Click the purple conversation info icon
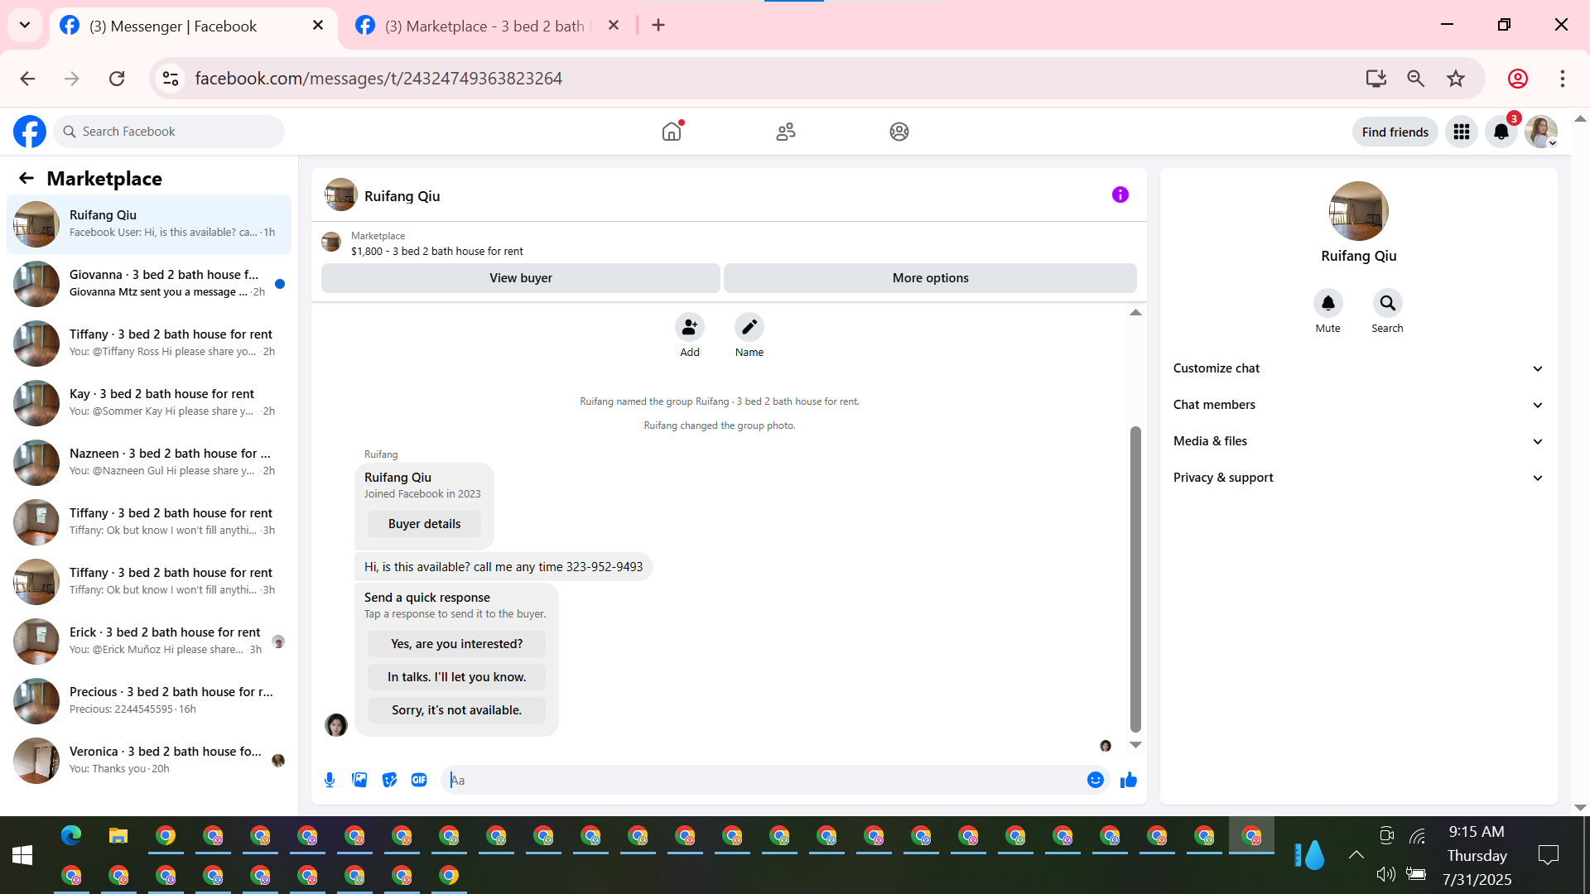 tap(1120, 195)
